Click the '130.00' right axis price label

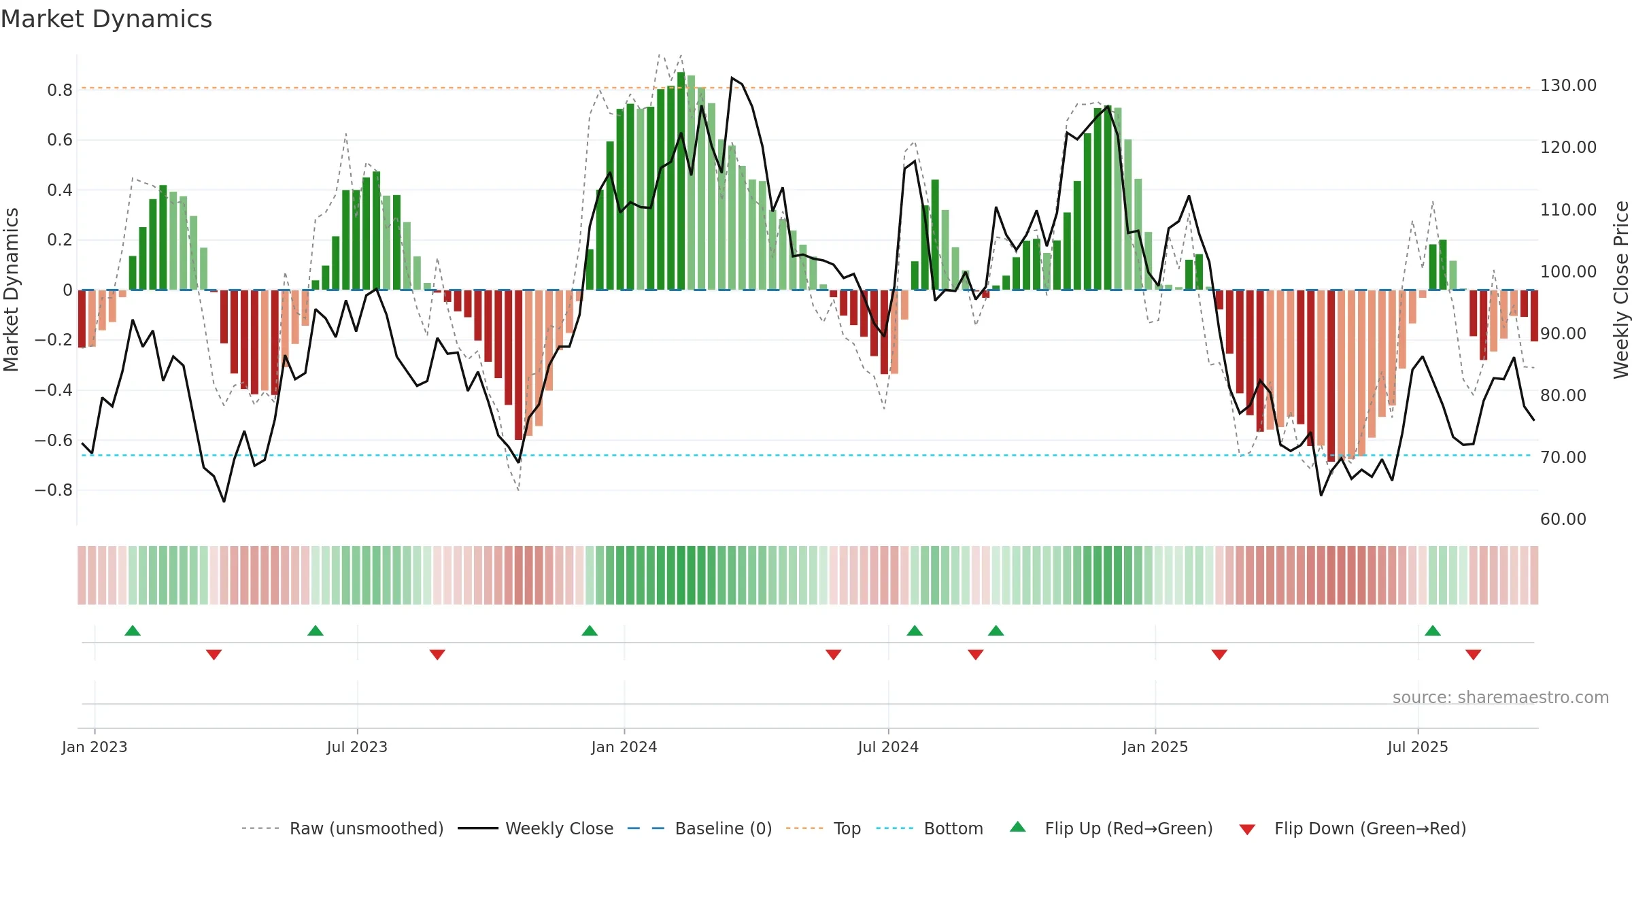coord(1568,86)
